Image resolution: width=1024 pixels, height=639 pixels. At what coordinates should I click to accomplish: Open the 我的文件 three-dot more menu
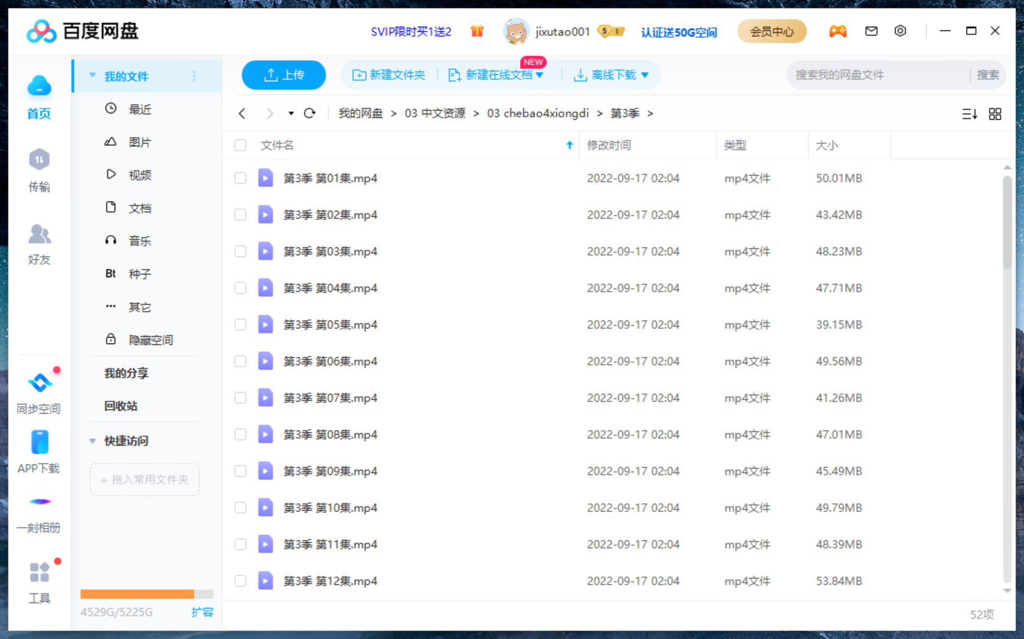(194, 76)
